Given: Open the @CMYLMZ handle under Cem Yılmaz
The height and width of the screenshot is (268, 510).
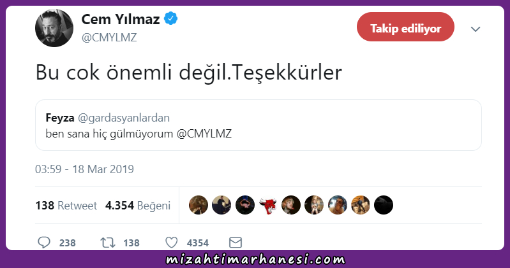Looking at the screenshot, I should coord(109,38).
